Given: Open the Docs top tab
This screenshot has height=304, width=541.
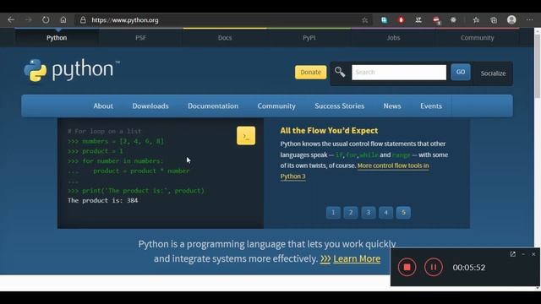Looking at the screenshot, I should click(x=225, y=38).
